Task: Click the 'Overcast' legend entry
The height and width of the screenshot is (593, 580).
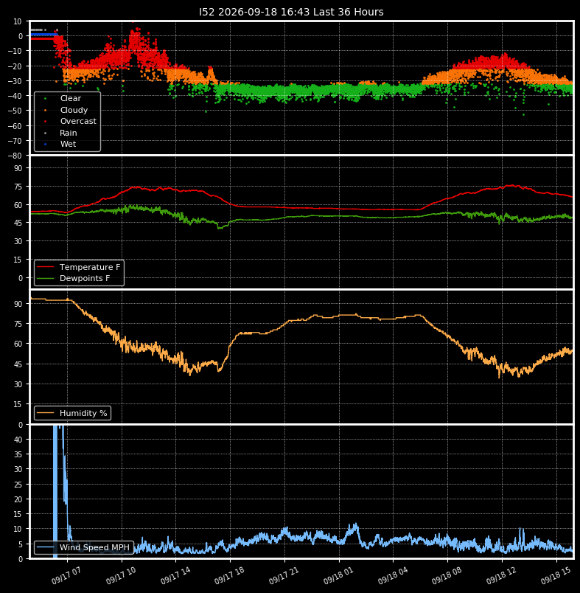Action: (78, 121)
